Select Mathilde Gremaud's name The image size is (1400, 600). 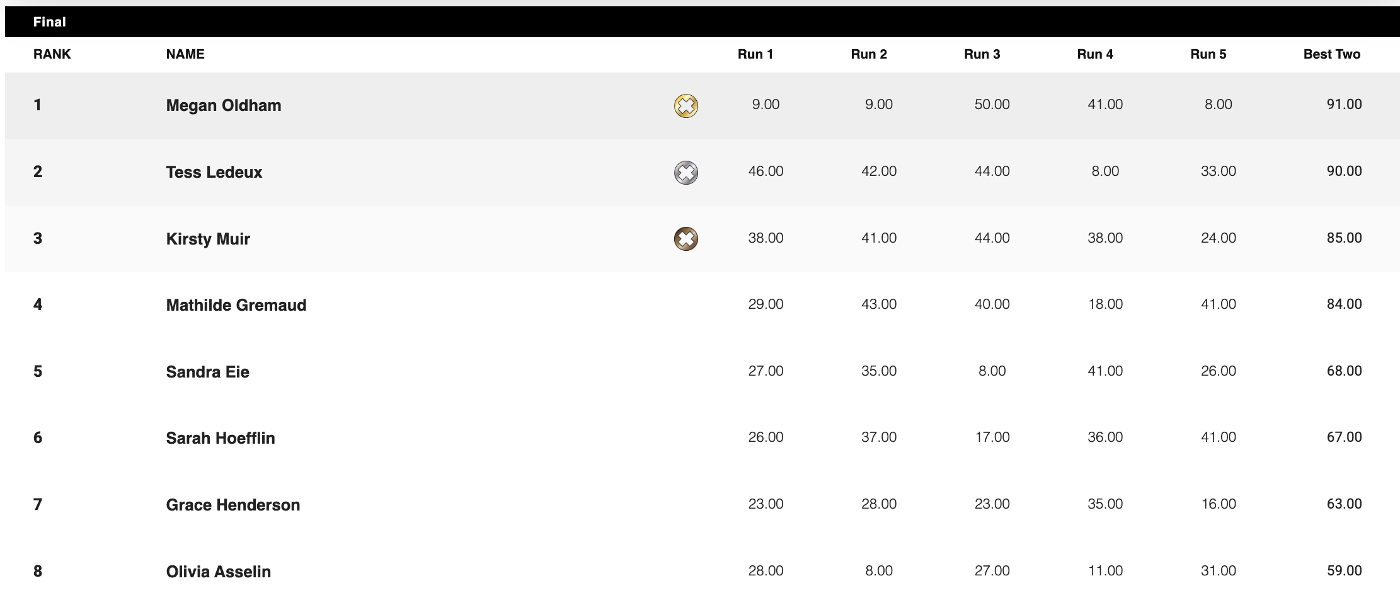236,305
